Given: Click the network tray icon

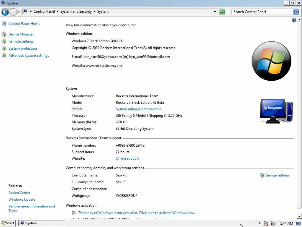Looking at the screenshot, I should point(273,223).
